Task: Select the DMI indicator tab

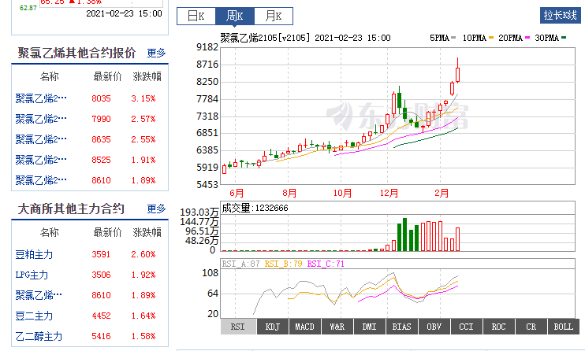Action: tap(369, 327)
